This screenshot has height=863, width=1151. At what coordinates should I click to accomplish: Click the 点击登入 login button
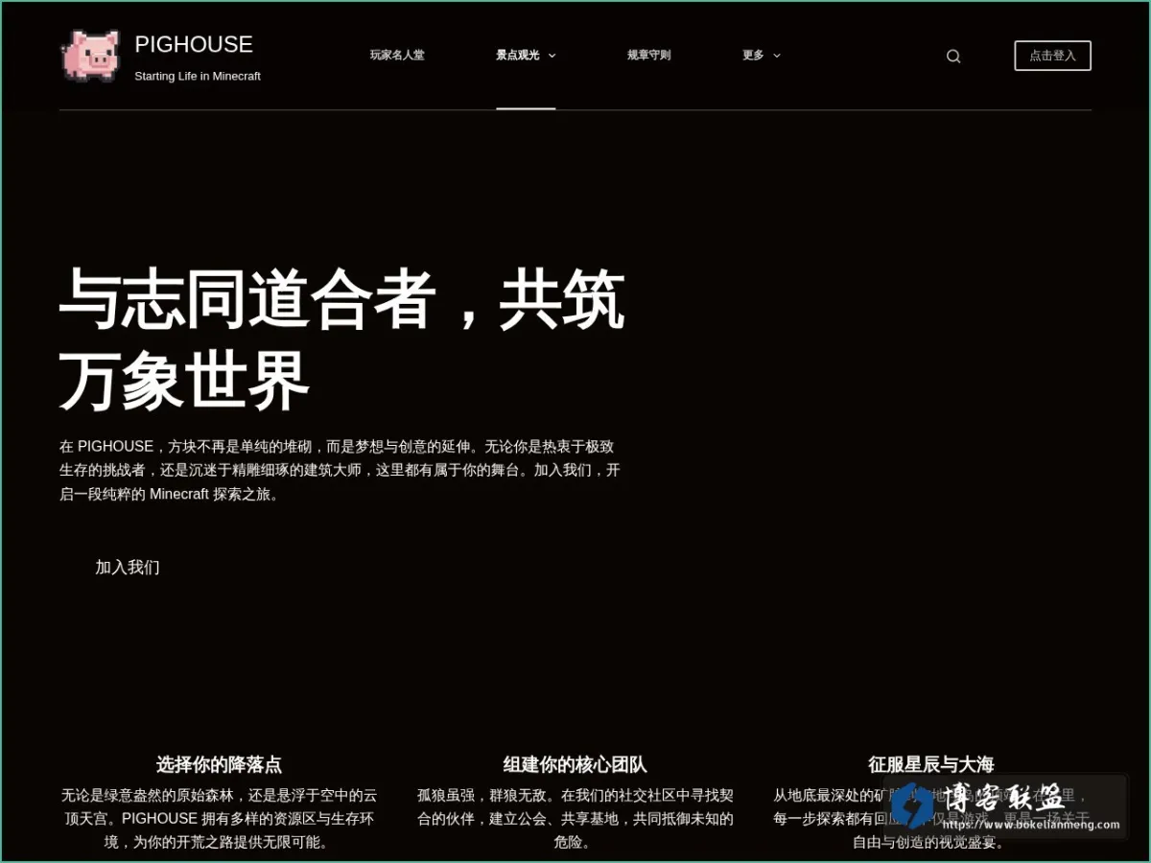pyautogui.click(x=1052, y=56)
